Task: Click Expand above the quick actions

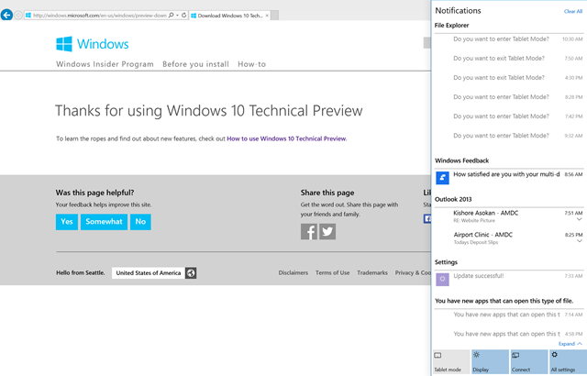Action: [570, 344]
